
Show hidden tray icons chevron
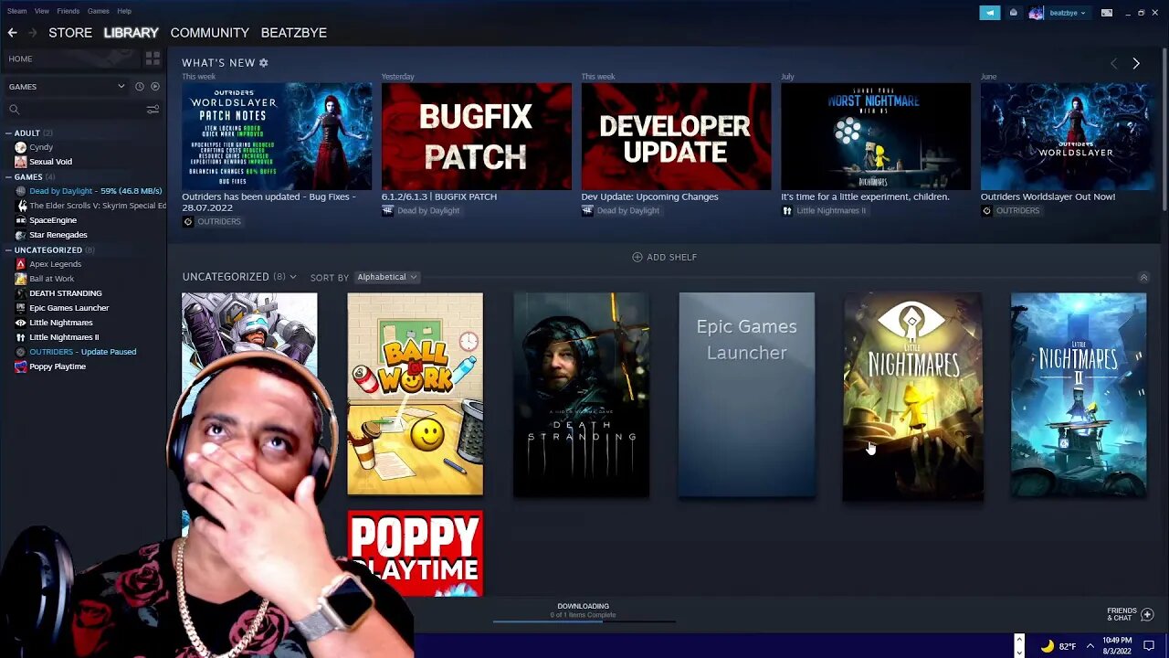[x=1090, y=646]
